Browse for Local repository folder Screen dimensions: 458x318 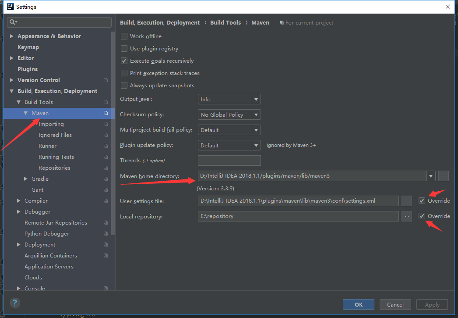pos(407,216)
